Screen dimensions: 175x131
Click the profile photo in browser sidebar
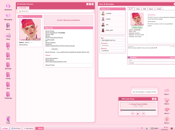30,30
